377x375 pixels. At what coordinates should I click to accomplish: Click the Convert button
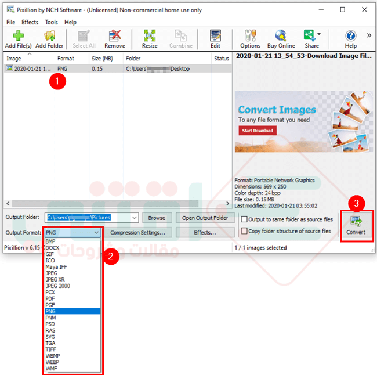pos(356,225)
